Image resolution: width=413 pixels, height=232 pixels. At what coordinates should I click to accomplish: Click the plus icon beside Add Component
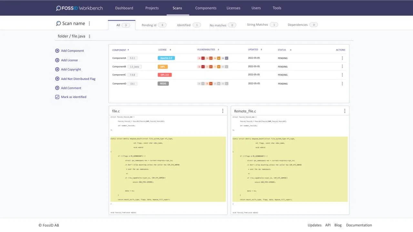pos(57,51)
